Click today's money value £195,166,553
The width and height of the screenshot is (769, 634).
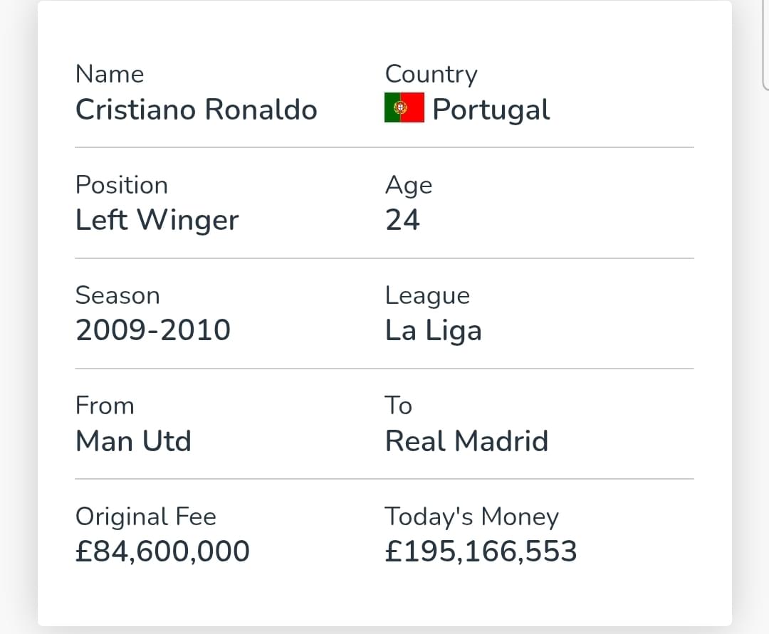481,551
